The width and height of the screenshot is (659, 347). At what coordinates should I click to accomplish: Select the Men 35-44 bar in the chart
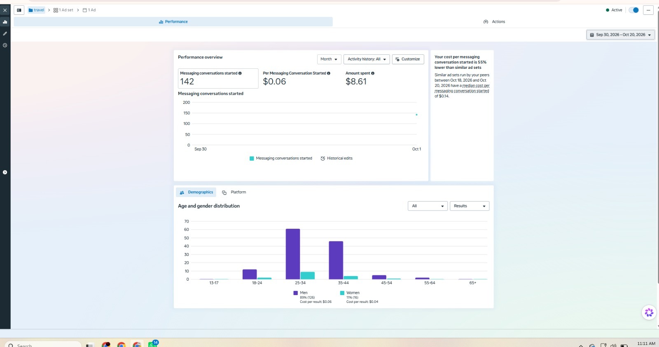coord(336,260)
